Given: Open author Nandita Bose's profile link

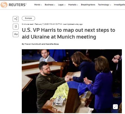Looking at the screenshot, I should [x=52, y=44].
